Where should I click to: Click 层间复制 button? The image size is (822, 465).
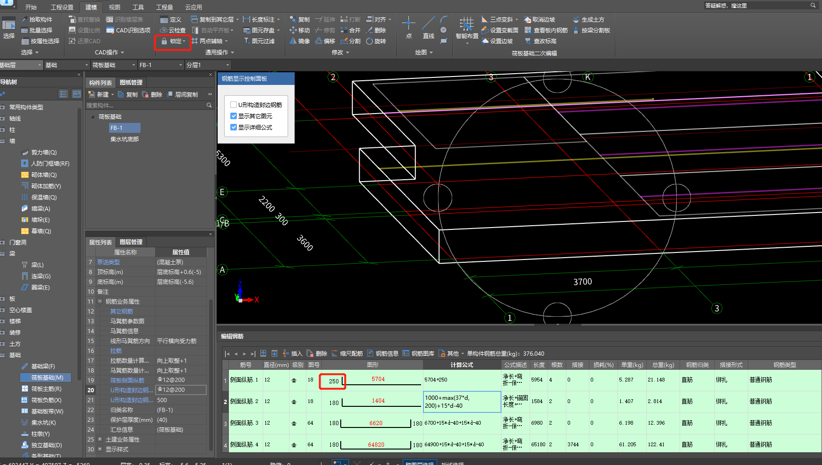click(183, 94)
